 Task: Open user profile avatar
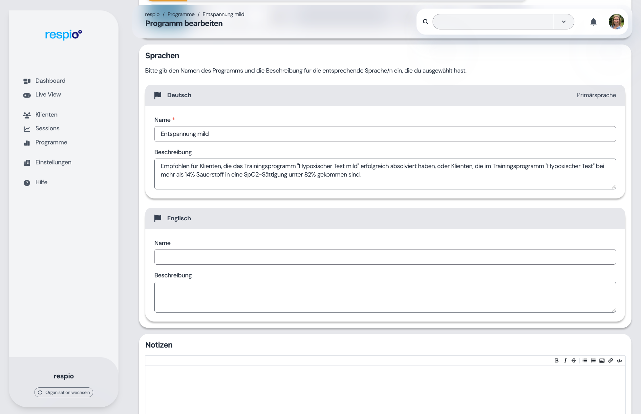coord(616,22)
